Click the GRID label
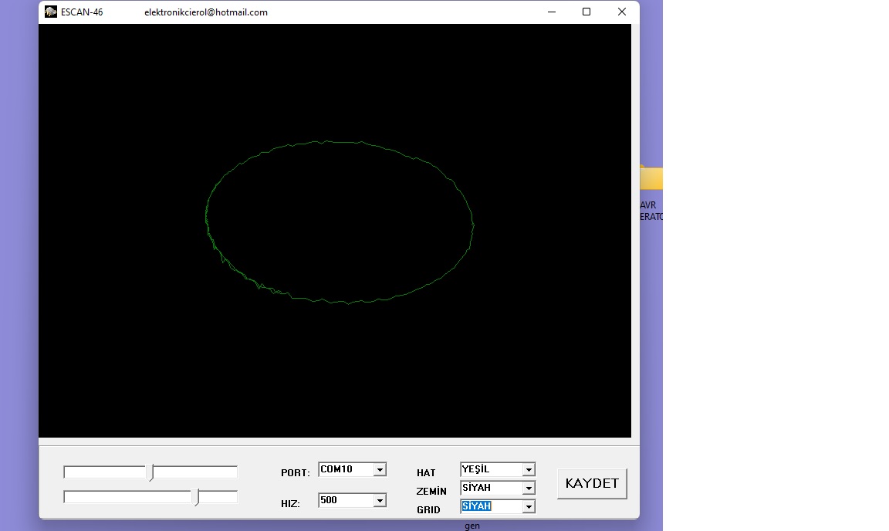Viewport: 889px width, 531px height. pyautogui.click(x=428, y=509)
